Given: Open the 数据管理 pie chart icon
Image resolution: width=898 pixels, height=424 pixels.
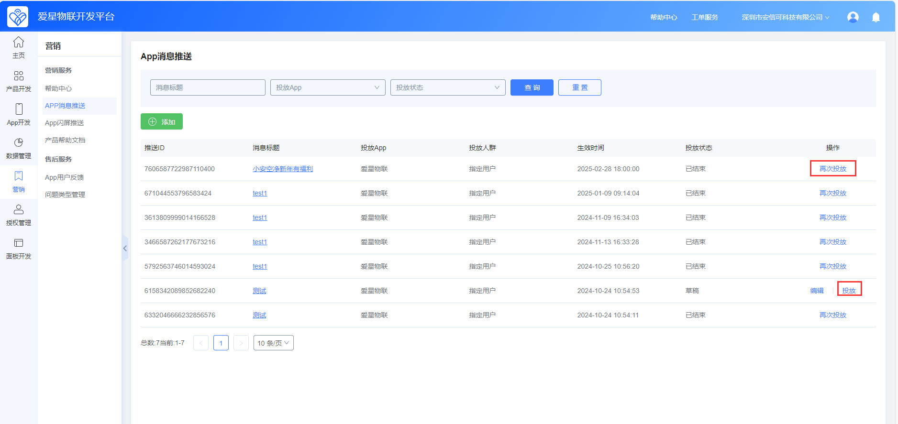Looking at the screenshot, I should coord(19,142).
